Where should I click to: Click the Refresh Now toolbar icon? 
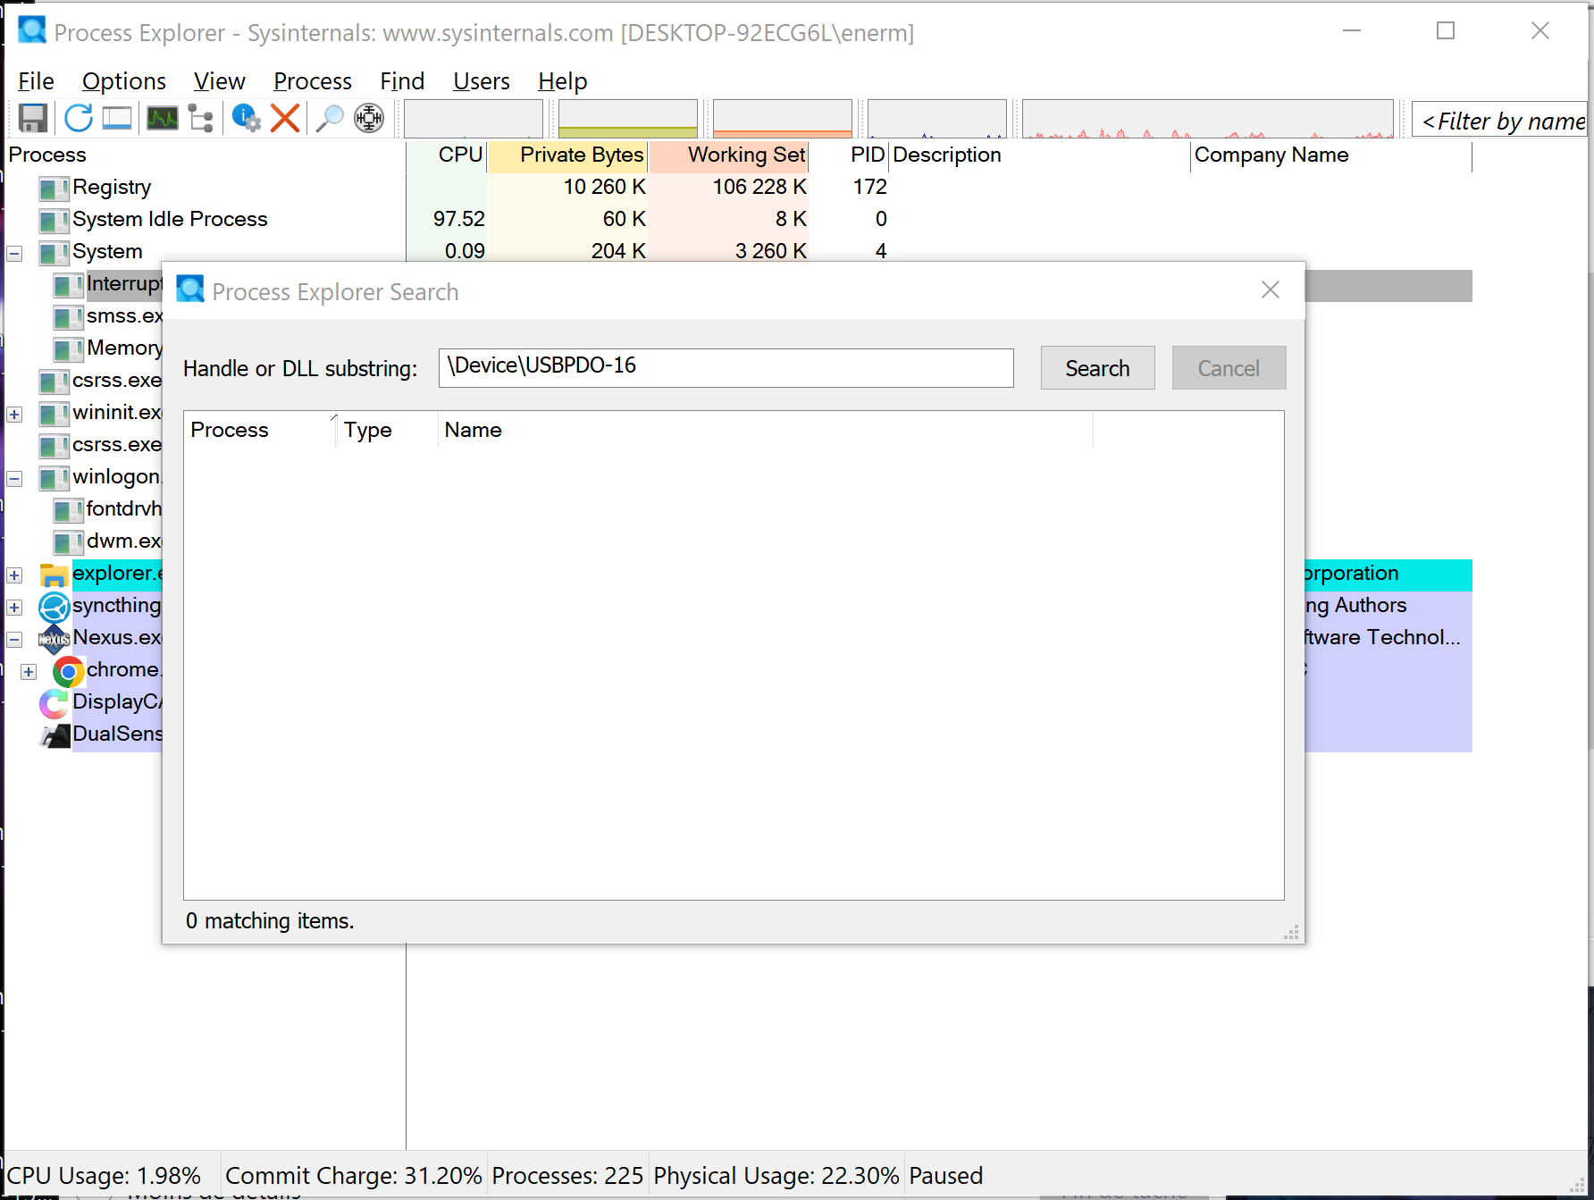pos(79,118)
